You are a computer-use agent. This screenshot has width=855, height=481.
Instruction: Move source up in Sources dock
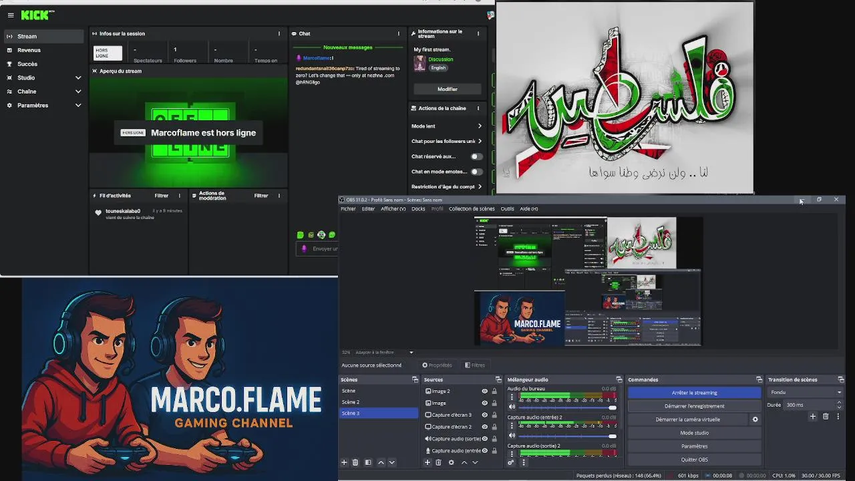464,462
